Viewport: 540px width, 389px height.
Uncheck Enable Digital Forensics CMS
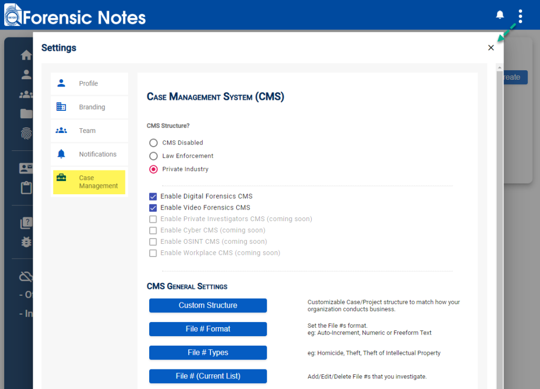click(153, 196)
